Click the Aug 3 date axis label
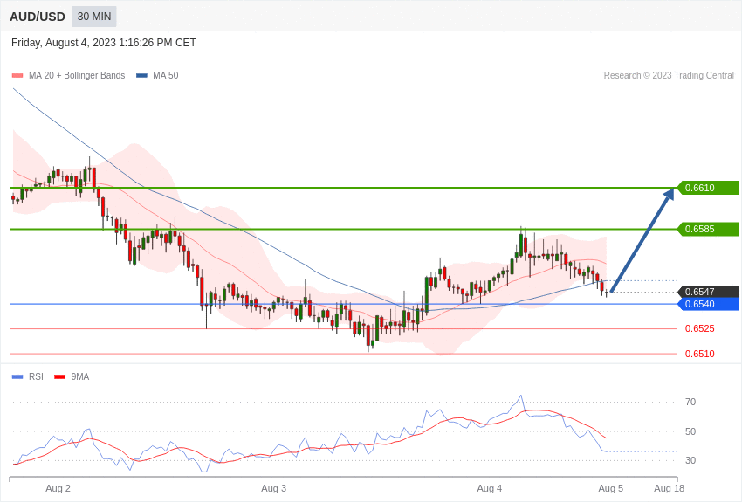 (x=273, y=488)
